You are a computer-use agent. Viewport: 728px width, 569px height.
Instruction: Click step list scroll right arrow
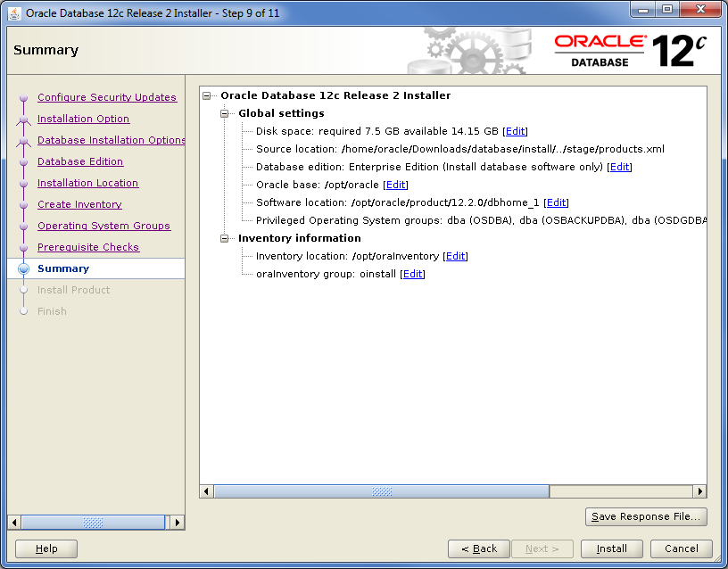[x=178, y=523]
